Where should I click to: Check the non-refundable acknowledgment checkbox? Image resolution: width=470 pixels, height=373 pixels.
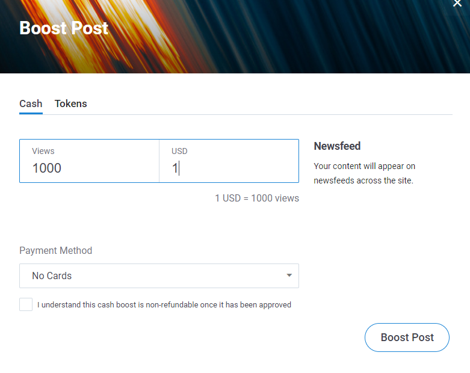pos(26,304)
